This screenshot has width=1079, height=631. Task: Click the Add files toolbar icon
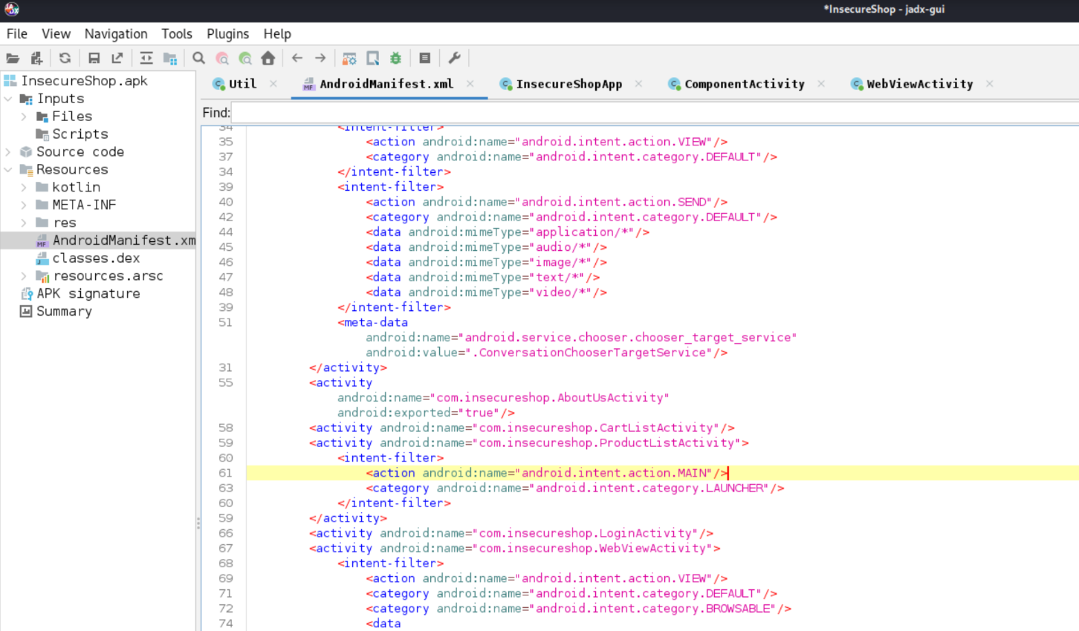[36, 58]
